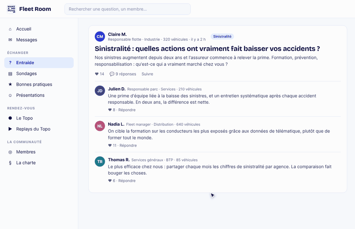Go to Messages in the sidebar

click(x=39, y=40)
